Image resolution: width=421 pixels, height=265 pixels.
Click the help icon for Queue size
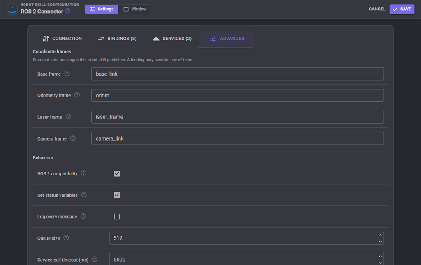(x=66, y=237)
